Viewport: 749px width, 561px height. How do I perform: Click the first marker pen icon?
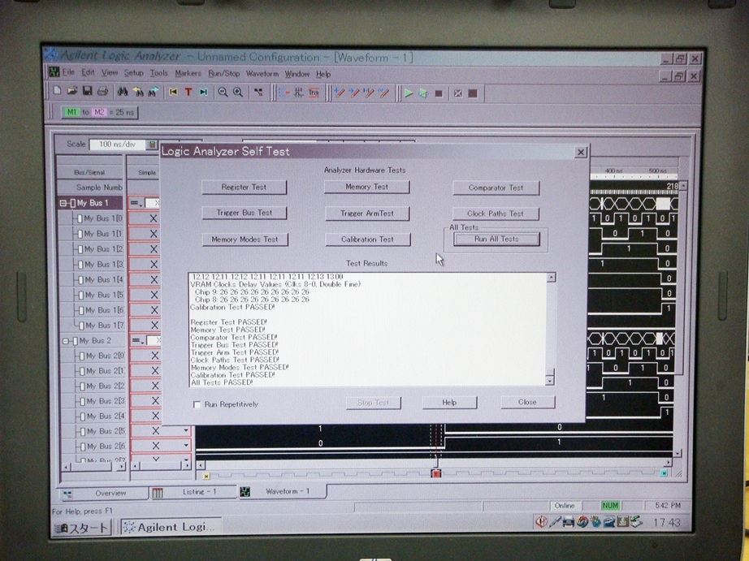point(339,93)
